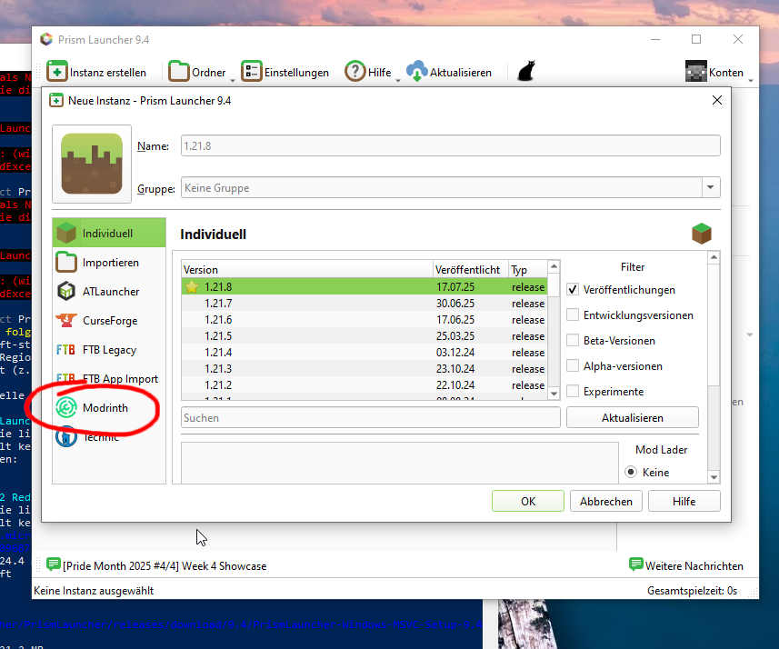Open Einstellungen from the toolbar
Image resolution: width=779 pixels, height=649 pixels.
285,72
